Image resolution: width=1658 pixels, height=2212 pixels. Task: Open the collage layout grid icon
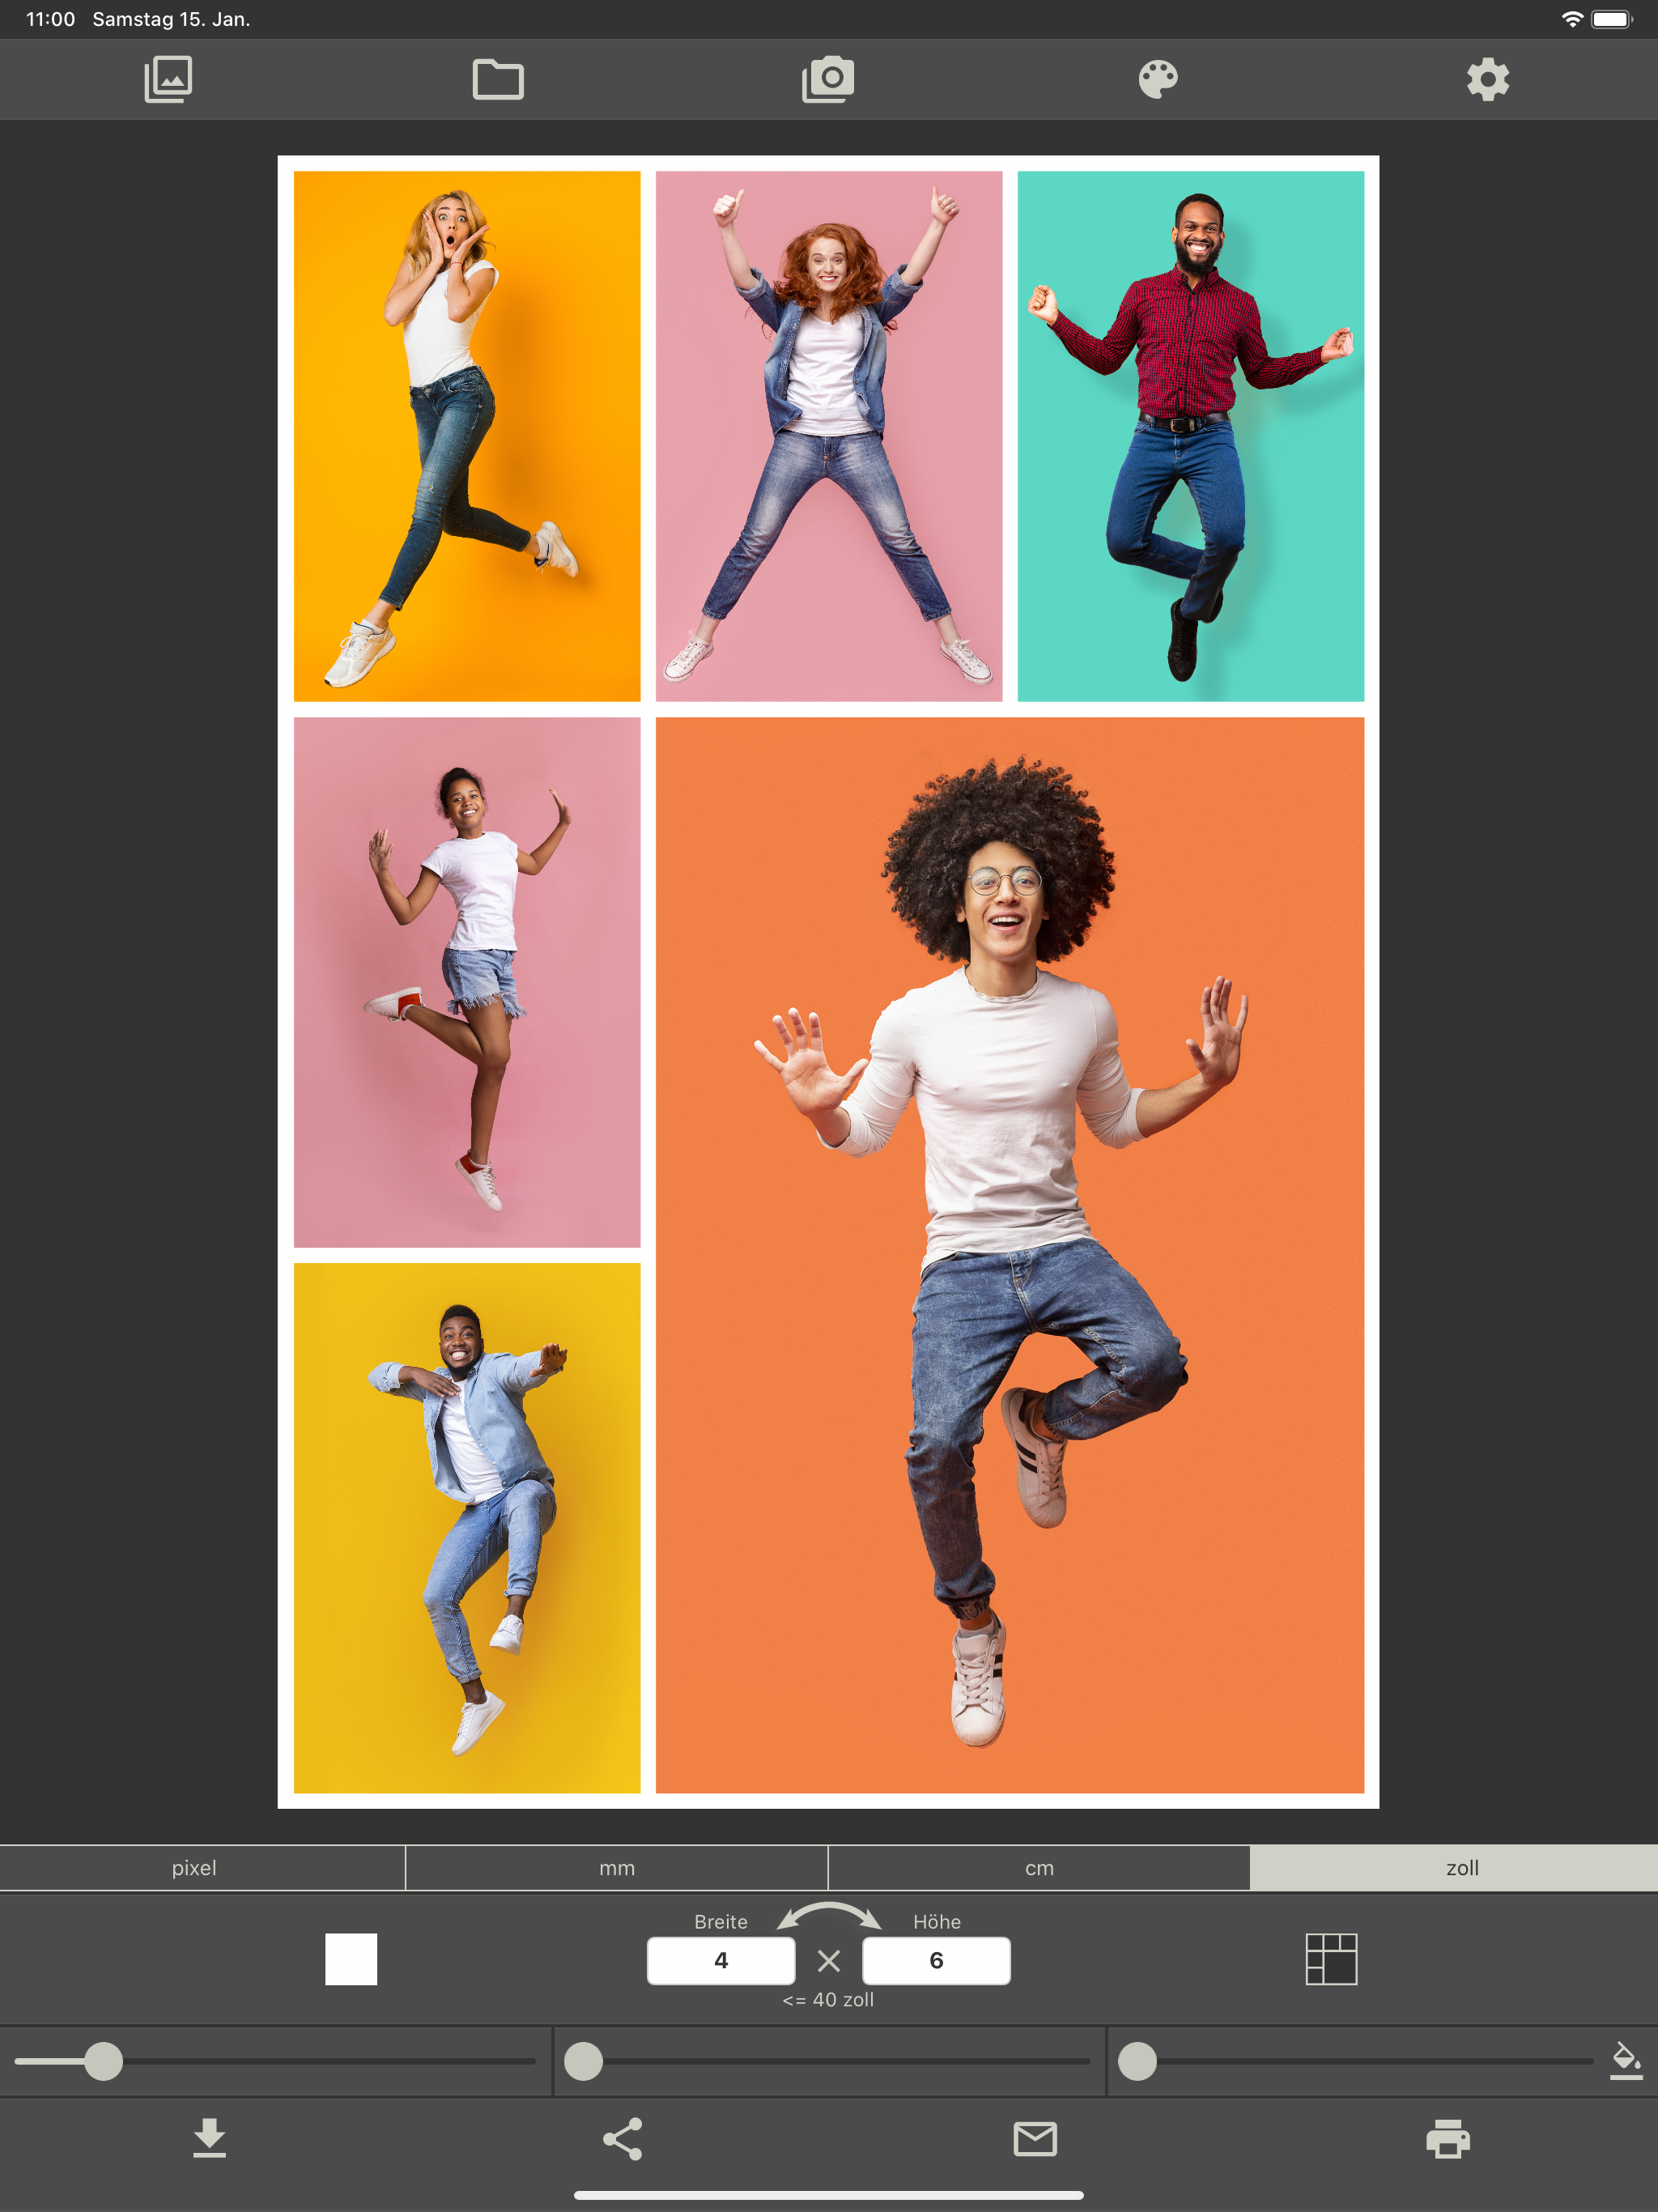(1331, 1959)
